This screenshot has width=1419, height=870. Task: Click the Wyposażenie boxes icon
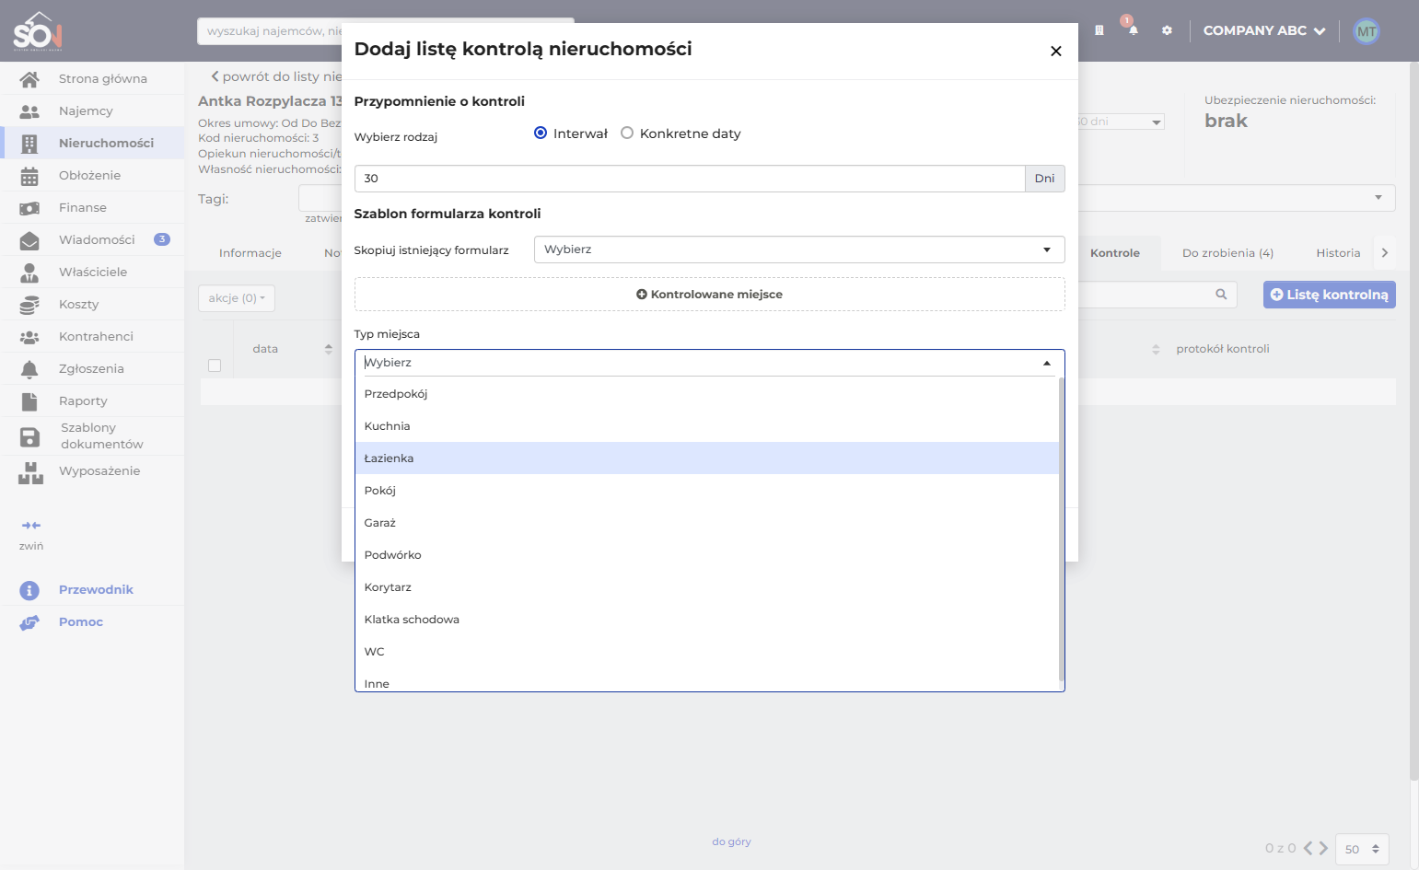(30, 473)
